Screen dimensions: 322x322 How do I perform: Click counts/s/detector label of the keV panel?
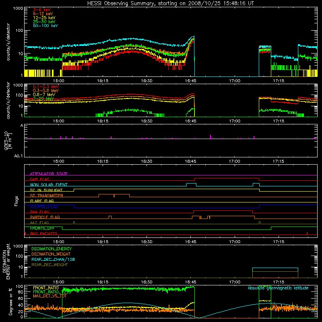[x=8, y=42]
